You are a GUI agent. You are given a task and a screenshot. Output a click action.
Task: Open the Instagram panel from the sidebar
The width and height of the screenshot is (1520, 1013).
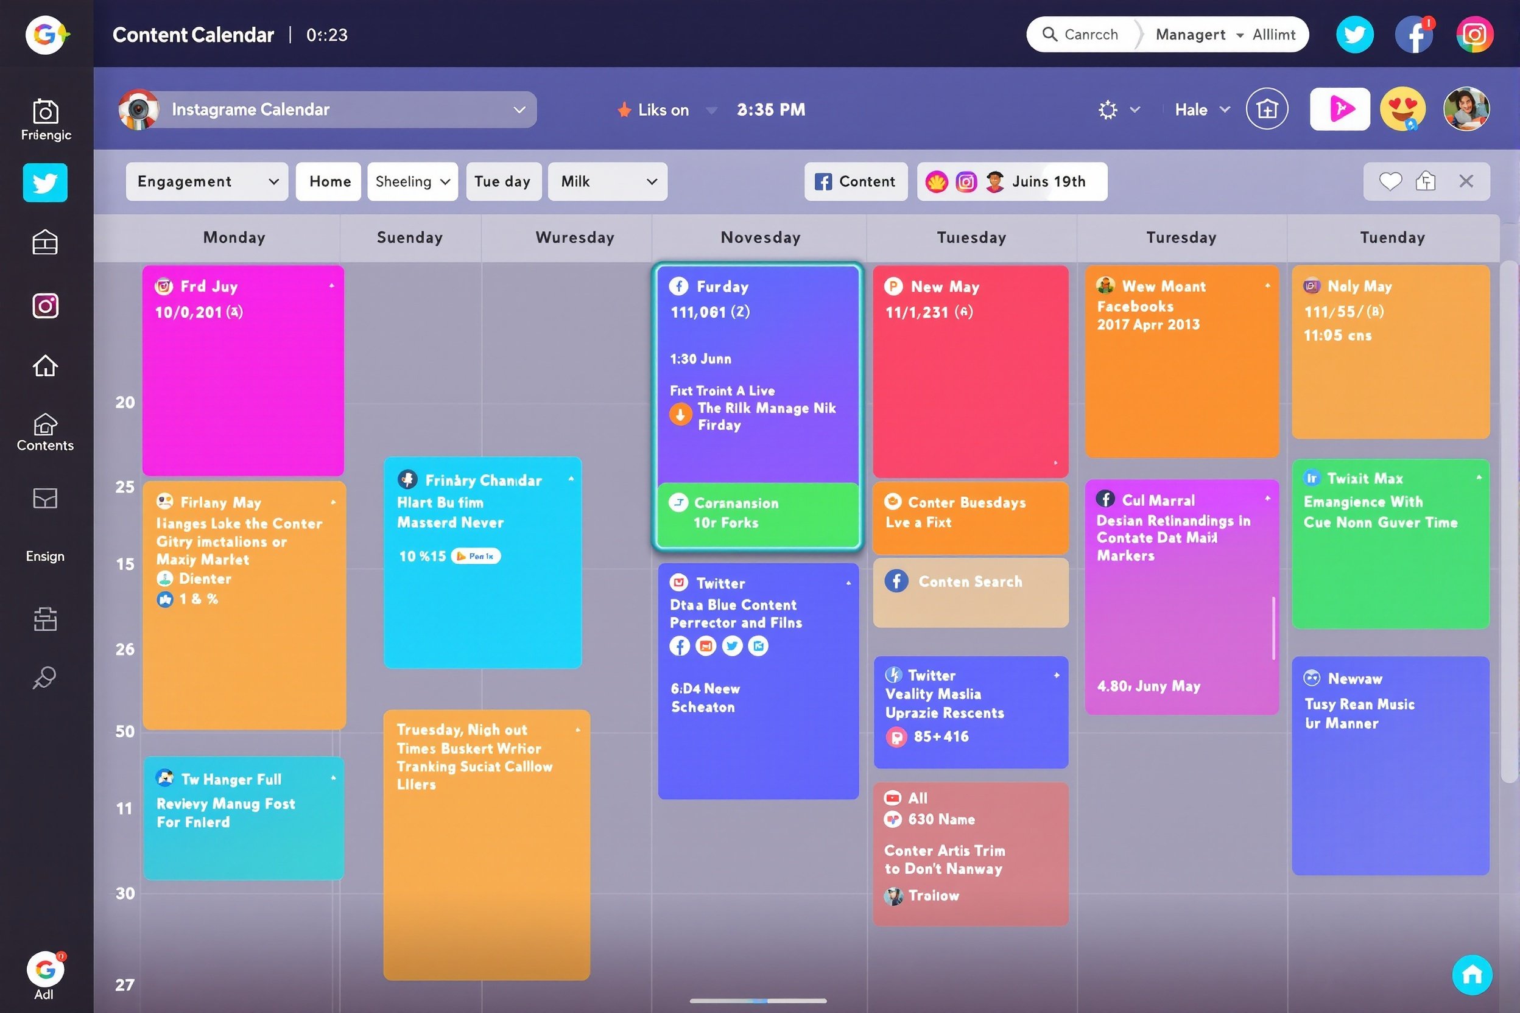pos(44,306)
